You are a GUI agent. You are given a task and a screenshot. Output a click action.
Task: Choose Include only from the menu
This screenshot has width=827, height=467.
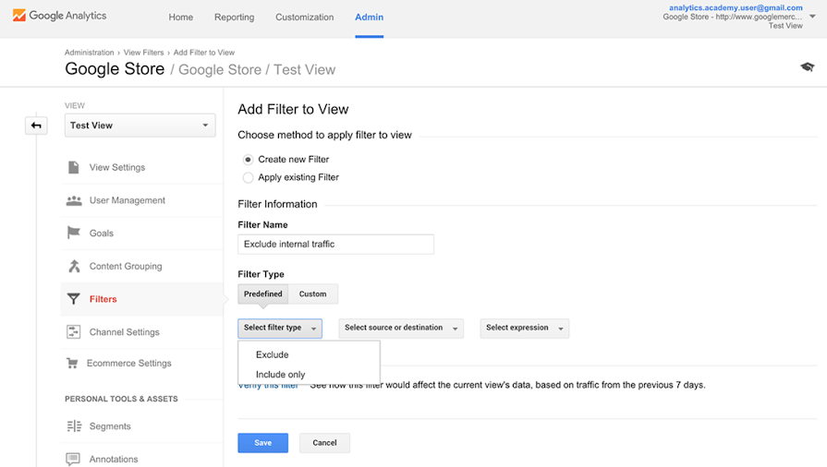[280, 375]
